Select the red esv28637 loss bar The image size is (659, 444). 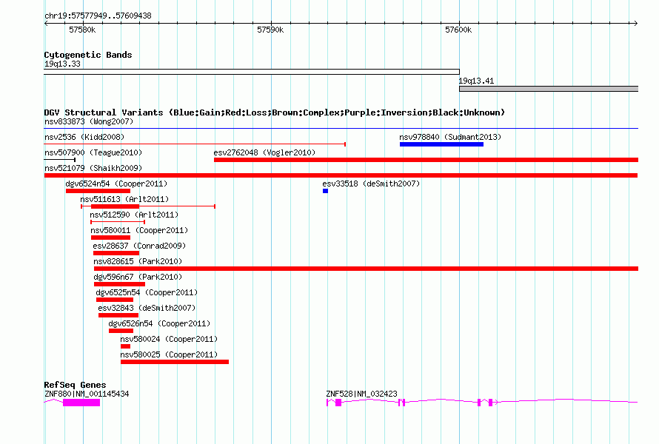tap(116, 253)
